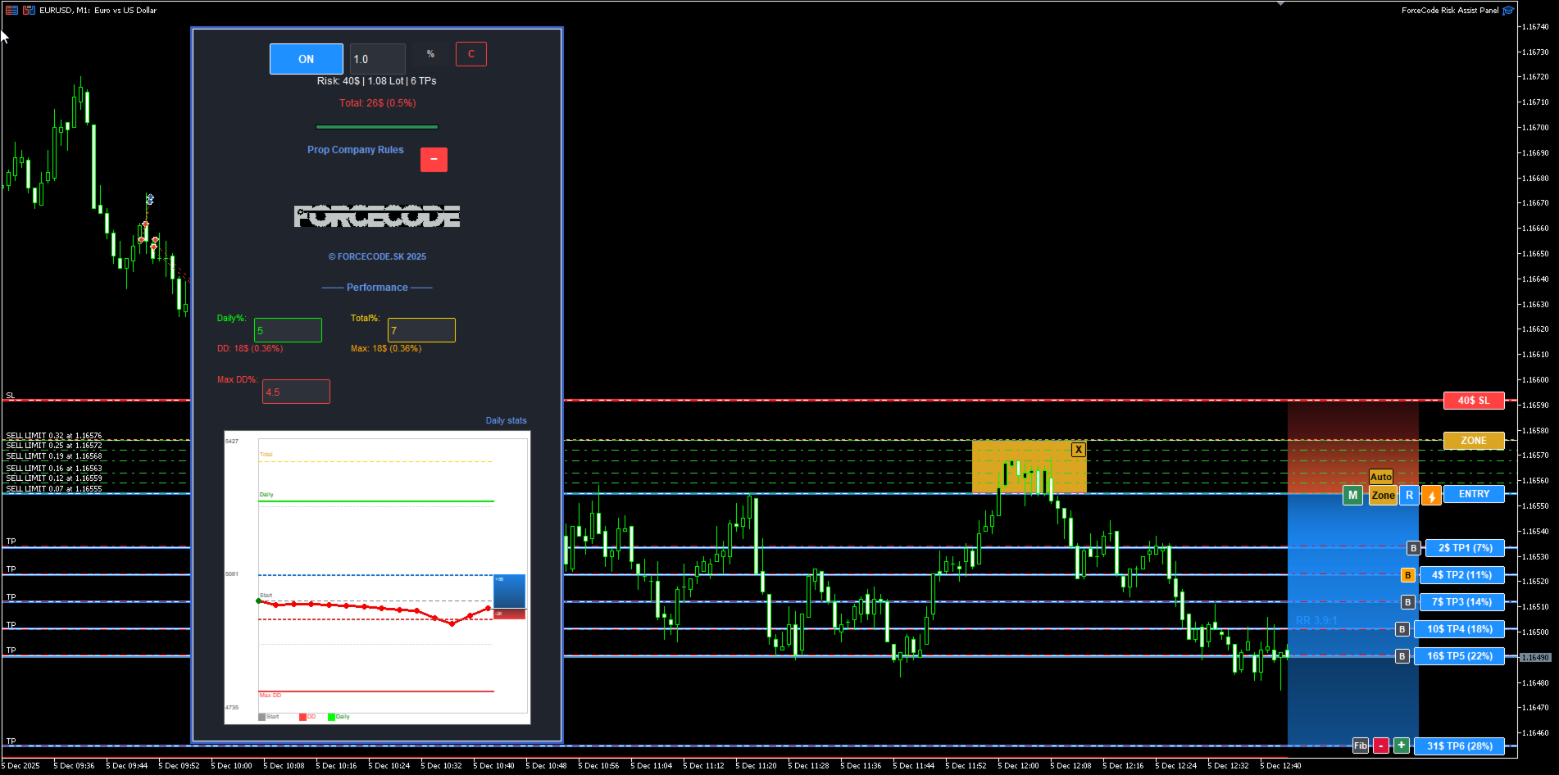
Task: Click the FORCECODE logo image
Action: [377, 216]
